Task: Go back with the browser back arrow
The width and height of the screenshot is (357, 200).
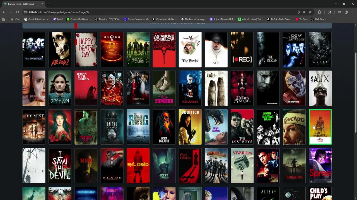Action: (x=4, y=12)
